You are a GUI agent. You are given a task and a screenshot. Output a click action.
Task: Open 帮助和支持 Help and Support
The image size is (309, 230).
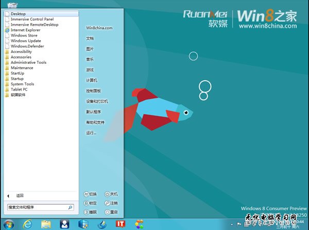[x=95, y=122]
